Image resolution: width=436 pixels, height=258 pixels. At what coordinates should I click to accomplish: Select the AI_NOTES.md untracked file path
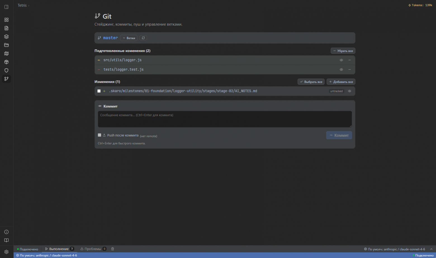(183, 91)
